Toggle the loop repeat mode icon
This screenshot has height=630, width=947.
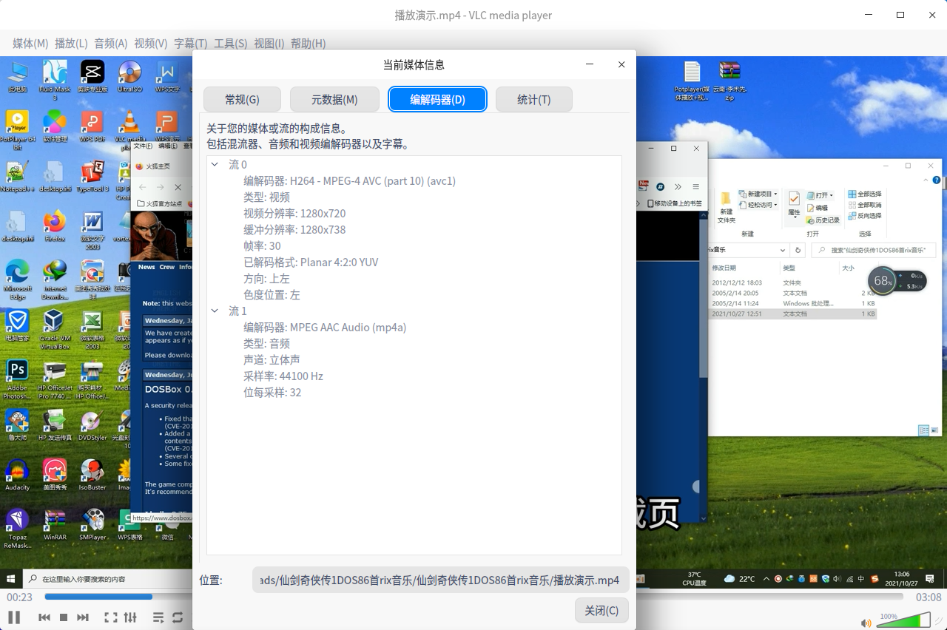pyautogui.click(x=178, y=617)
